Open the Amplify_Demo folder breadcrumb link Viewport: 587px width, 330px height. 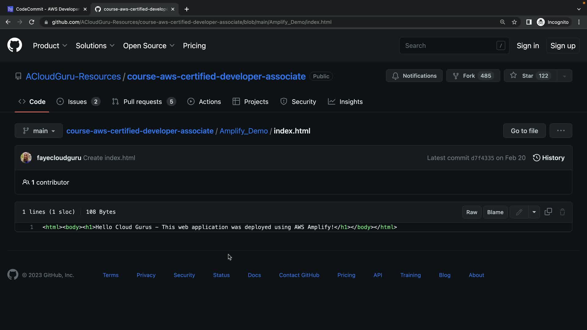coord(244,131)
